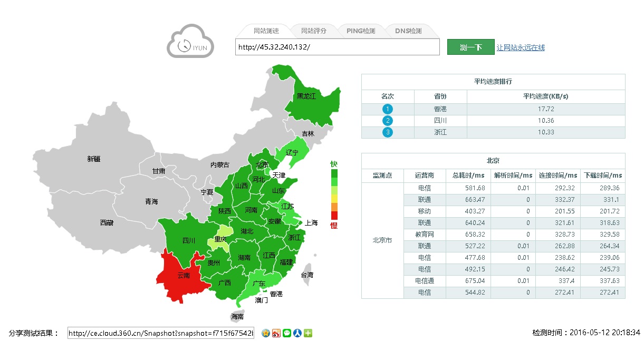The height and width of the screenshot is (341, 644).
Task: Select 黑龙江 province on the map
Action: 306,96
